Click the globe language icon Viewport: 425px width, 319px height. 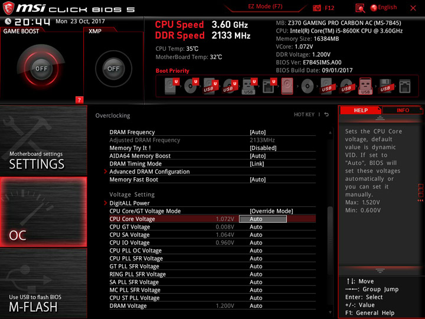[374, 8]
